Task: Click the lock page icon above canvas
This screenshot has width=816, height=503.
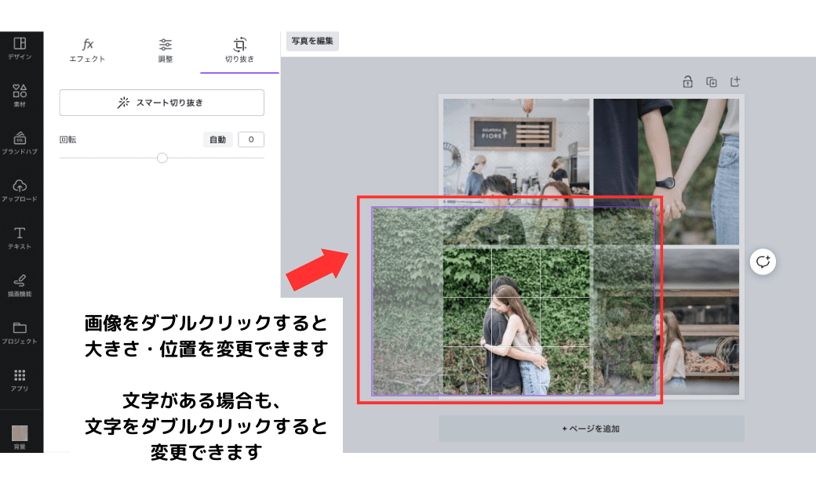Action: point(687,81)
